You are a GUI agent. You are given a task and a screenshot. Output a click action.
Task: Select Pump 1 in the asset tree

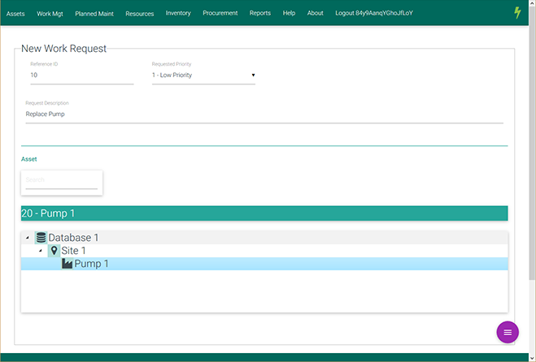click(91, 264)
